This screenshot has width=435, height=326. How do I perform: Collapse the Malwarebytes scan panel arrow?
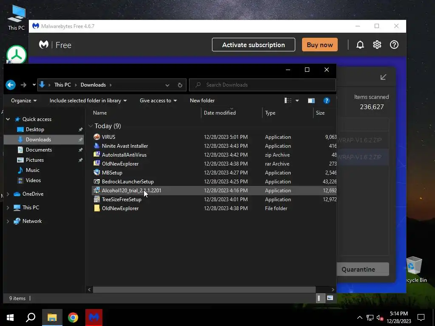pos(384,77)
